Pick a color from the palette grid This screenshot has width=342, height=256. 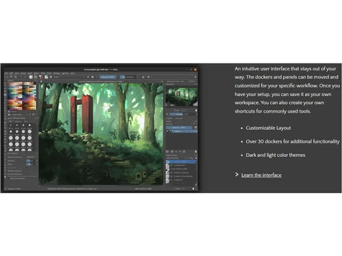point(22,96)
